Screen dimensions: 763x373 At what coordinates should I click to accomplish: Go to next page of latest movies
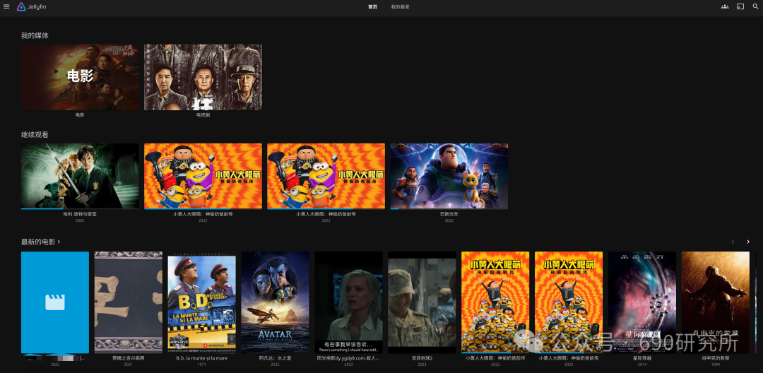click(748, 242)
